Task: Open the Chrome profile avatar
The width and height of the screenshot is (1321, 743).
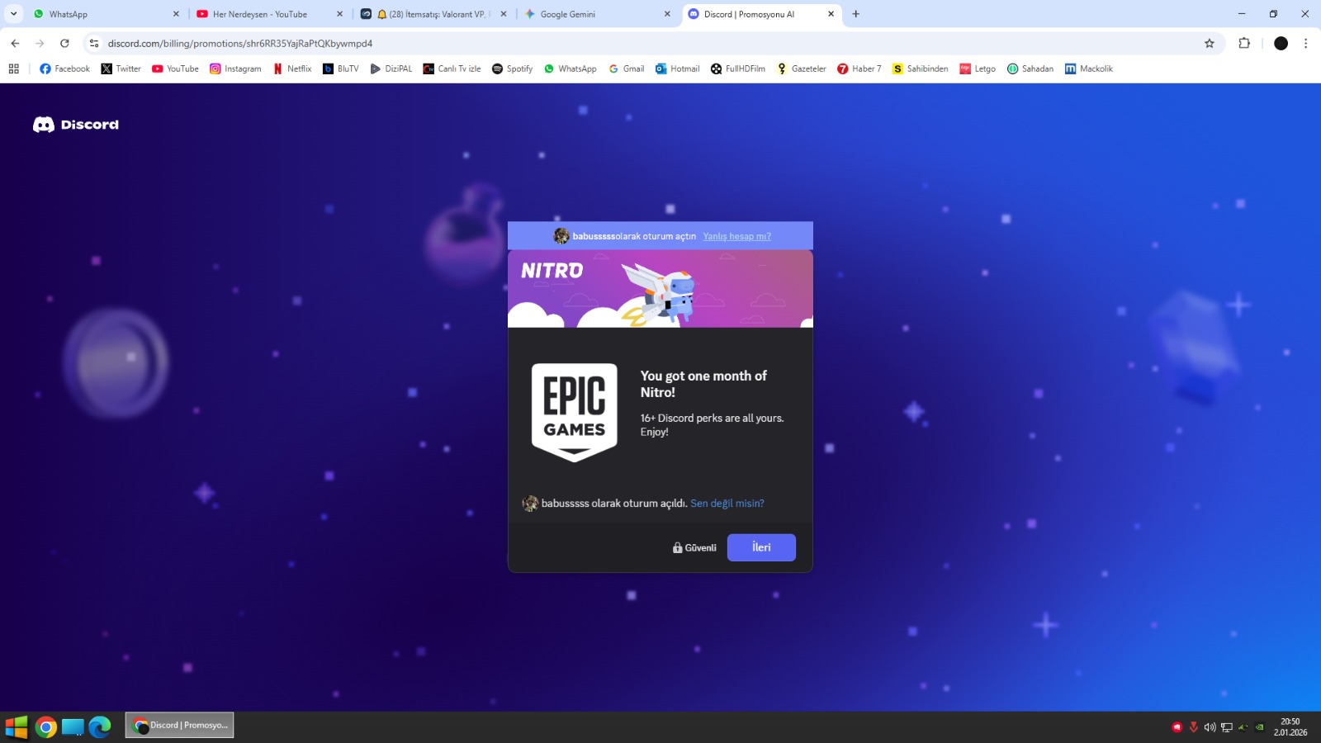Action: point(1281,43)
